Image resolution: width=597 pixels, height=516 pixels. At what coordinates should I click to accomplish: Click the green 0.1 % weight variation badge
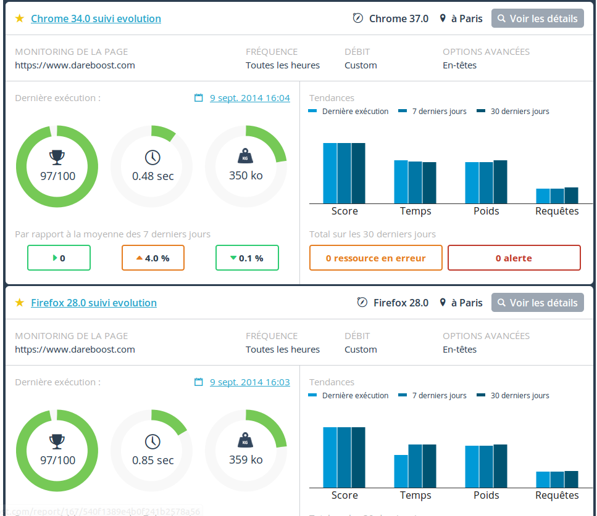point(247,258)
